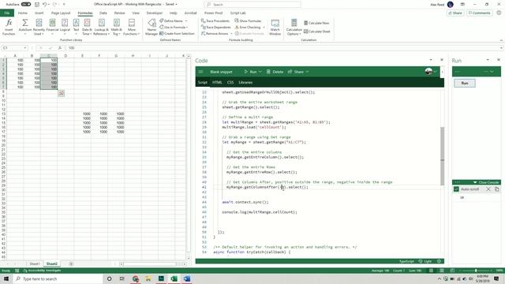Open the AutoSum function button
This screenshot has width=505, height=284.
point(24,27)
